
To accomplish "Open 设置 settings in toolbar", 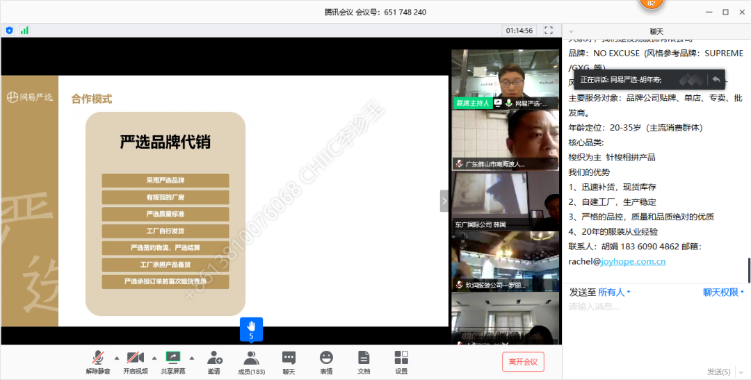I will pos(401,363).
